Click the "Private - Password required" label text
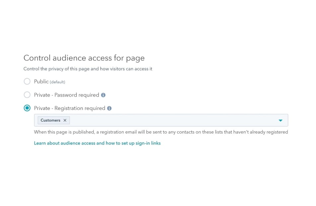Viewport: 316px width, 206px height. (66, 95)
